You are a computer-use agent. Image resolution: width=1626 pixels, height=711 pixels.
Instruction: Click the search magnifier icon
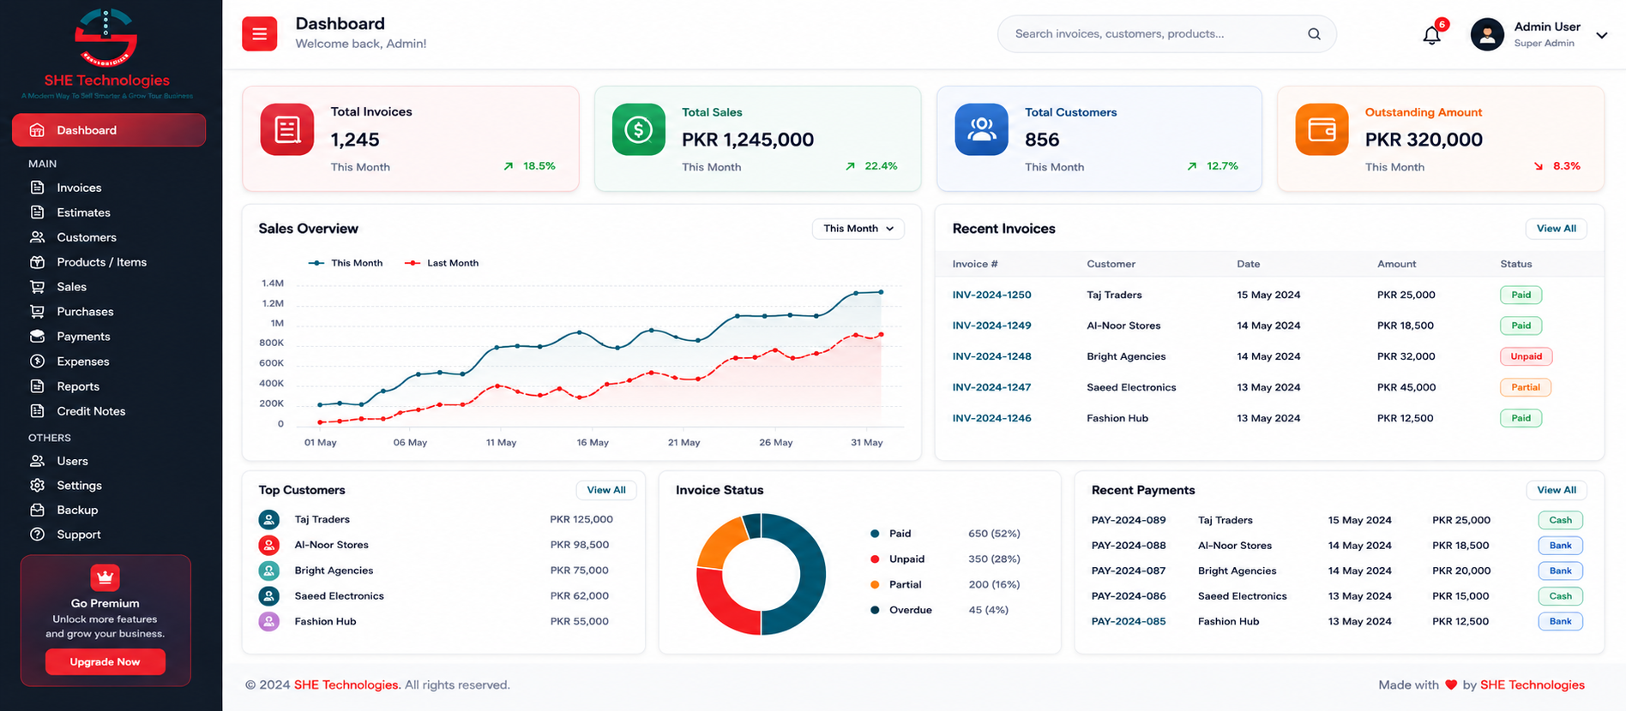[1314, 34]
